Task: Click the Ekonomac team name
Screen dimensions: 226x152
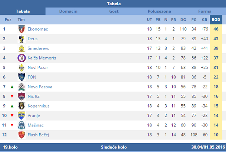Action: [x=38, y=29]
